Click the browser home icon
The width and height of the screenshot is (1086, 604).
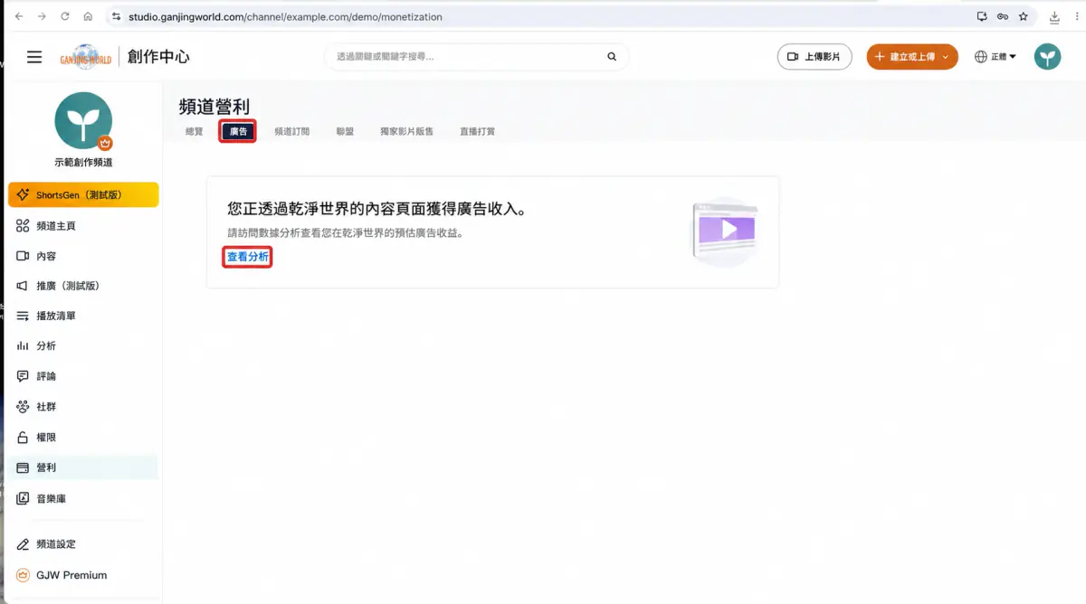click(88, 16)
